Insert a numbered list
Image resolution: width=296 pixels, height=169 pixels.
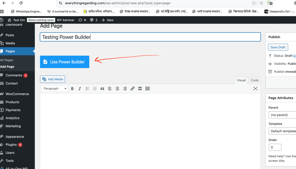click(95, 89)
